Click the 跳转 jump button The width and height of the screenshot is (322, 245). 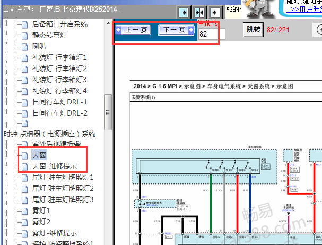[x=253, y=30]
